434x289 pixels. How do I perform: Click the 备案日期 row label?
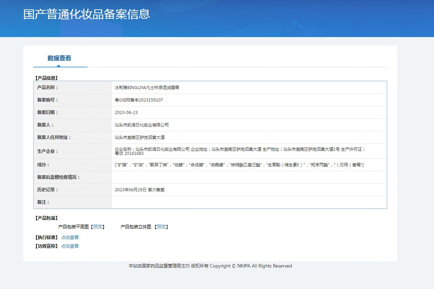point(48,113)
